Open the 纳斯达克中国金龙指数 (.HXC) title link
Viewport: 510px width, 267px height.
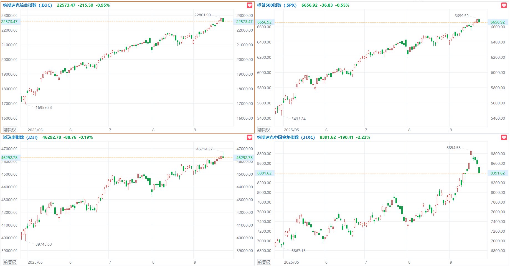286,137
